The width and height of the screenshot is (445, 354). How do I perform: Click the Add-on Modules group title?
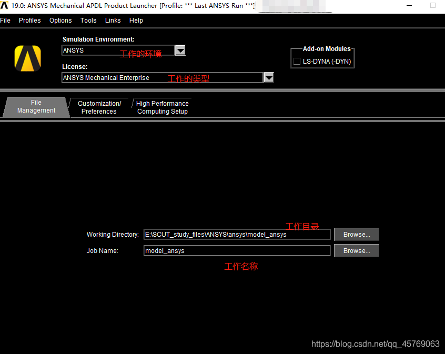coord(327,49)
